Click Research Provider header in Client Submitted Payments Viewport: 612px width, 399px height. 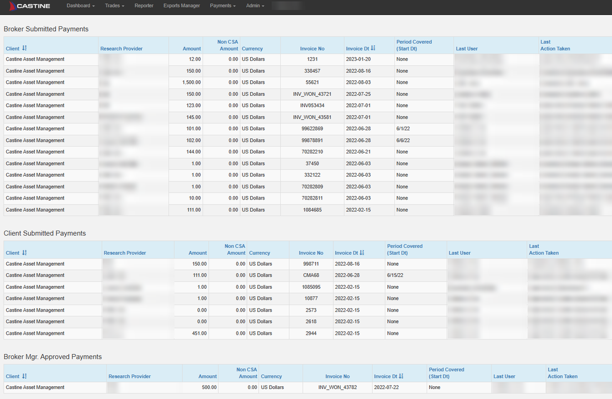pyautogui.click(x=125, y=253)
